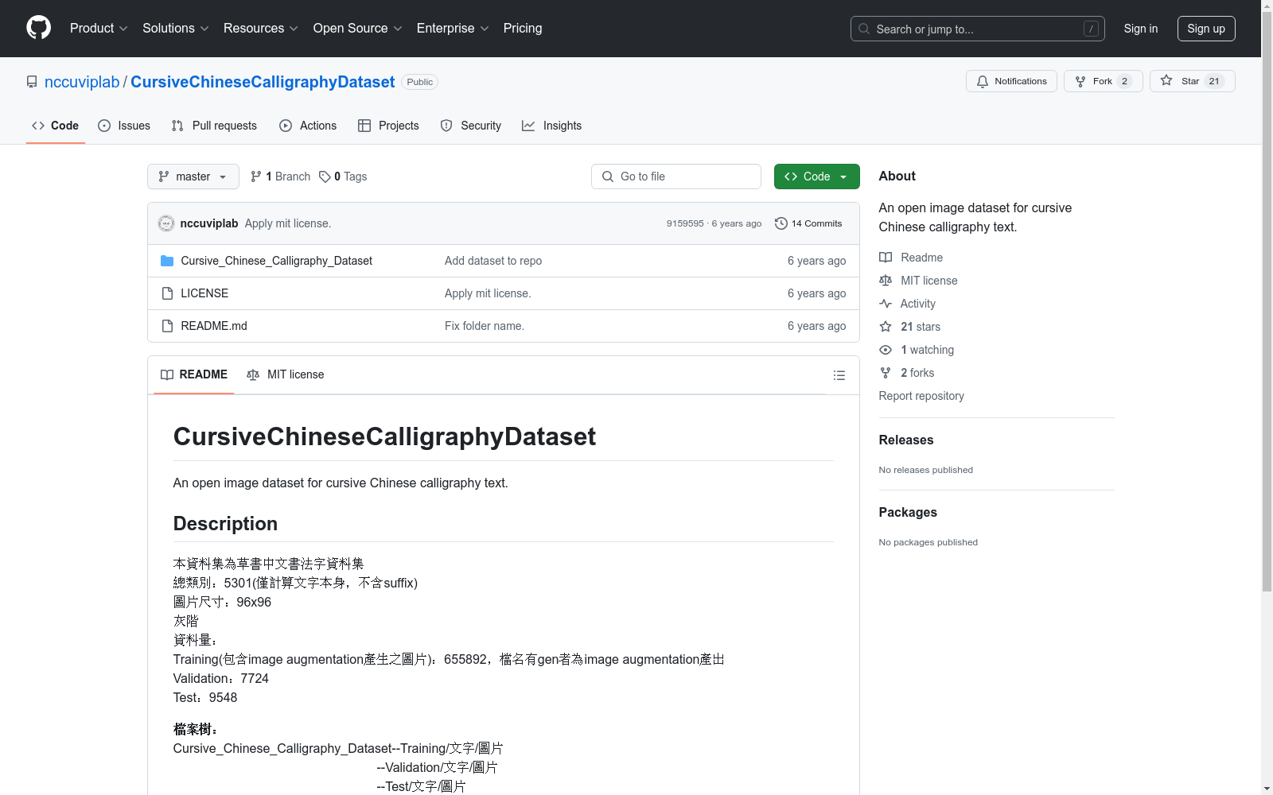Screen dimensions: 1273x795
Task: Click the page vertical scrollbar thumb
Action: coord(1267,302)
